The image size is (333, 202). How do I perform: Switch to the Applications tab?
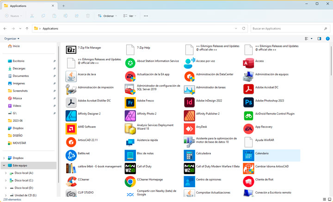pyautogui.click(x=29, y=6)
